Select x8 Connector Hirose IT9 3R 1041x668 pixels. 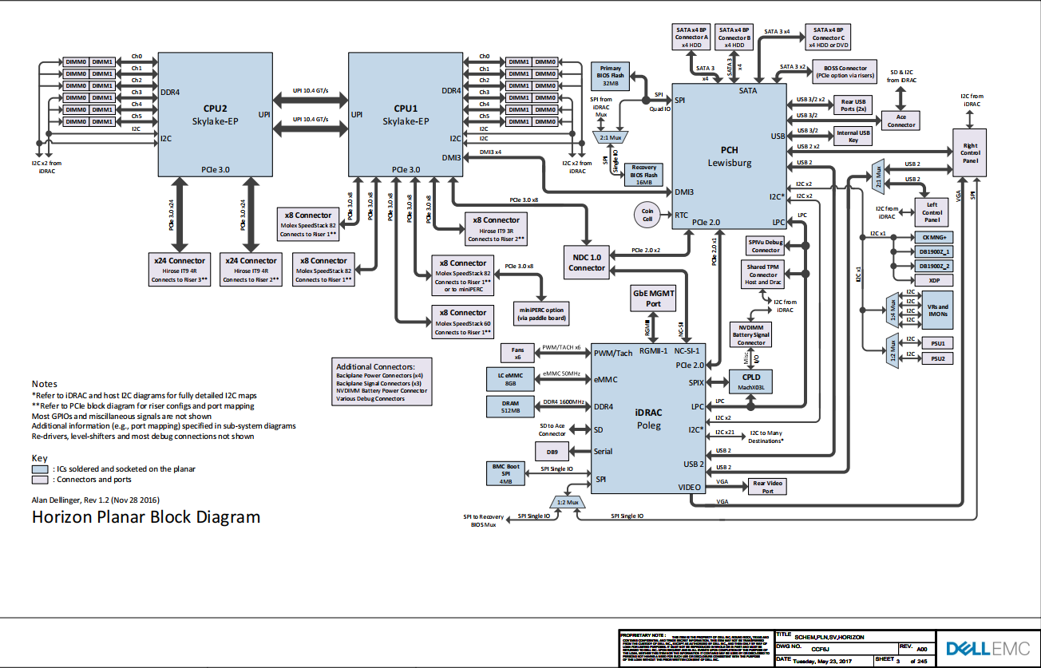[496, 229]
